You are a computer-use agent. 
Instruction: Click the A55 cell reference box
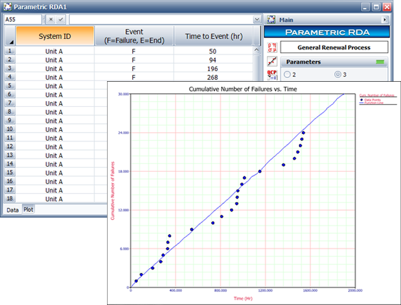point(23,19)
